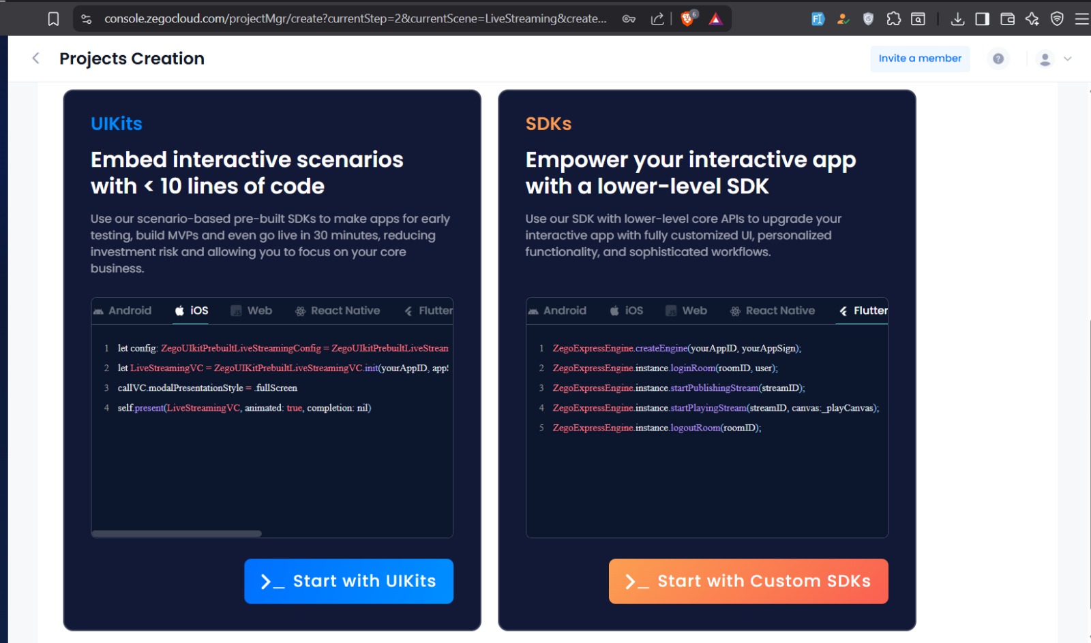This screenshot has height=643, width=1091.
Task: Expand the account dropdown chevron
Action: 1068,59
